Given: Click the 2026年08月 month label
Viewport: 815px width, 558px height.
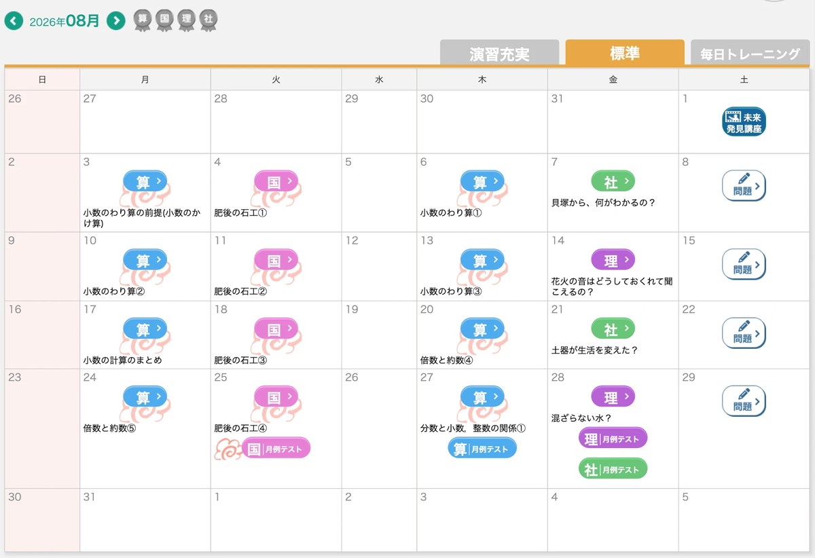Looking at the screenshot, I should coord(65,21).
